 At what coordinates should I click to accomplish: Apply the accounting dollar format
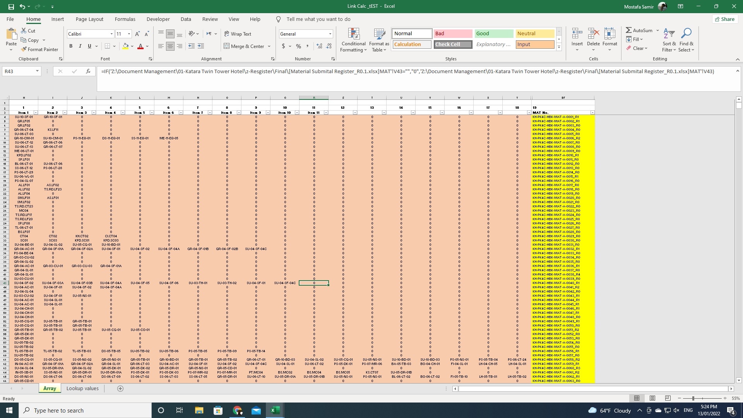283,46
